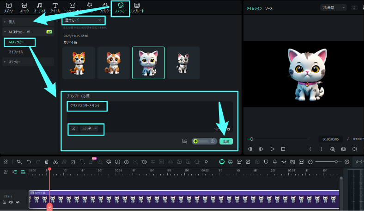Image resolution: width=365 pixels, height=211 pixels.
Task: Open the スケッチ style dropdown
Action: (89, 129)
